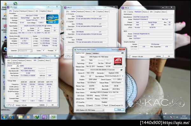This screenshot has width=191, height=126.
Task: Open Caches tab in CPU-Z processor window
Action: [16, 11]
